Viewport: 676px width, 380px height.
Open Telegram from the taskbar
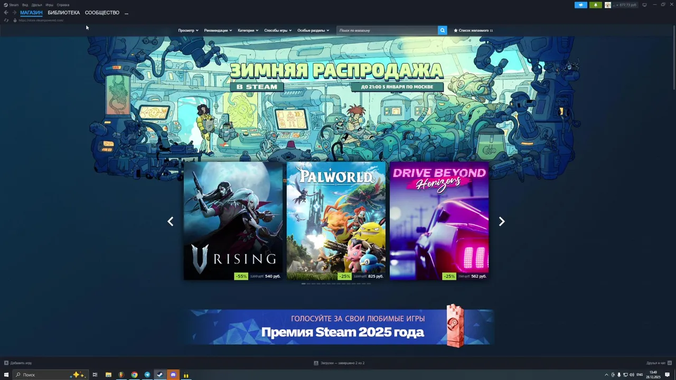tap(147, 375)
